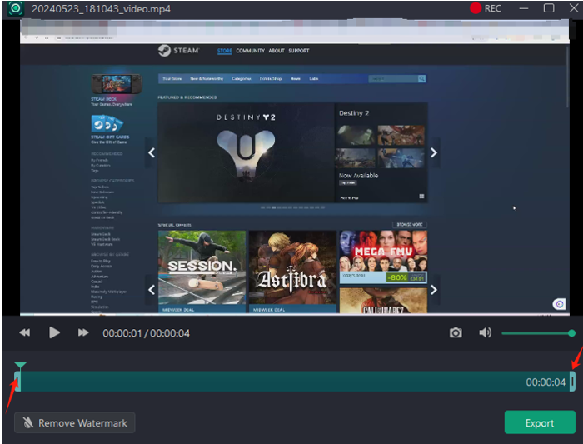Click the 00:00:04 label on the timeline
Viewport: 583px width, 444px height.
coord(546,382)
